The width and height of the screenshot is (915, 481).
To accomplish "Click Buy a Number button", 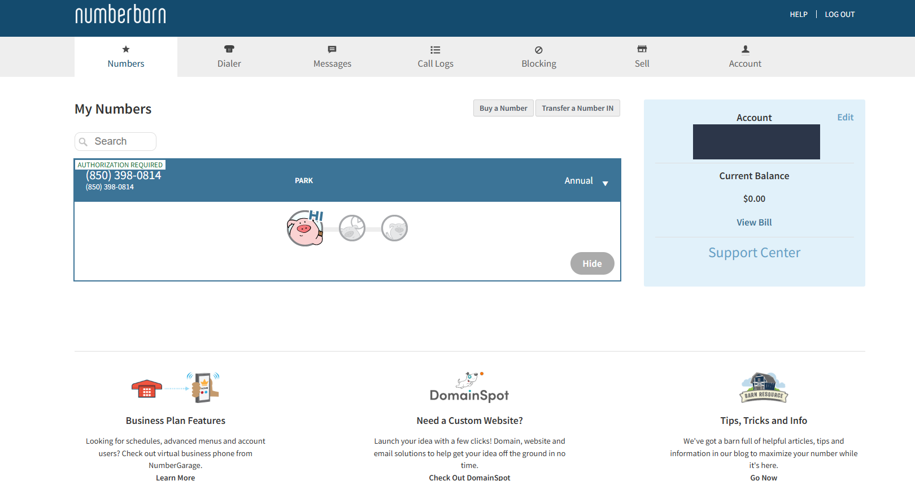I will point(503,109).
